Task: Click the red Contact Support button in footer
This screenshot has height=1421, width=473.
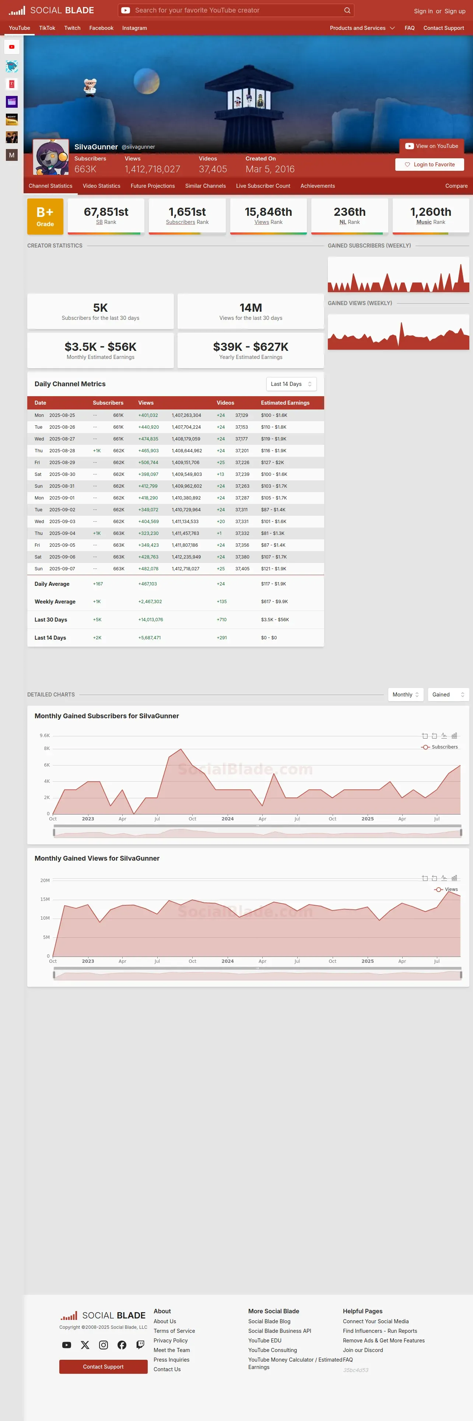Action: coord(104,1366)
